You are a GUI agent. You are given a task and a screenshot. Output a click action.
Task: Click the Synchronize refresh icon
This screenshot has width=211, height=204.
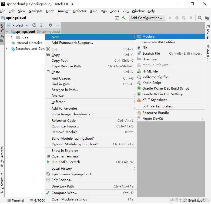[x=48, y=174]
